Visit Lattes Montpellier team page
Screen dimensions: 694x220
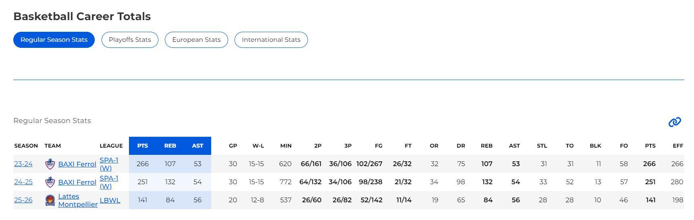pyautogui.click(x=78, y=200)
